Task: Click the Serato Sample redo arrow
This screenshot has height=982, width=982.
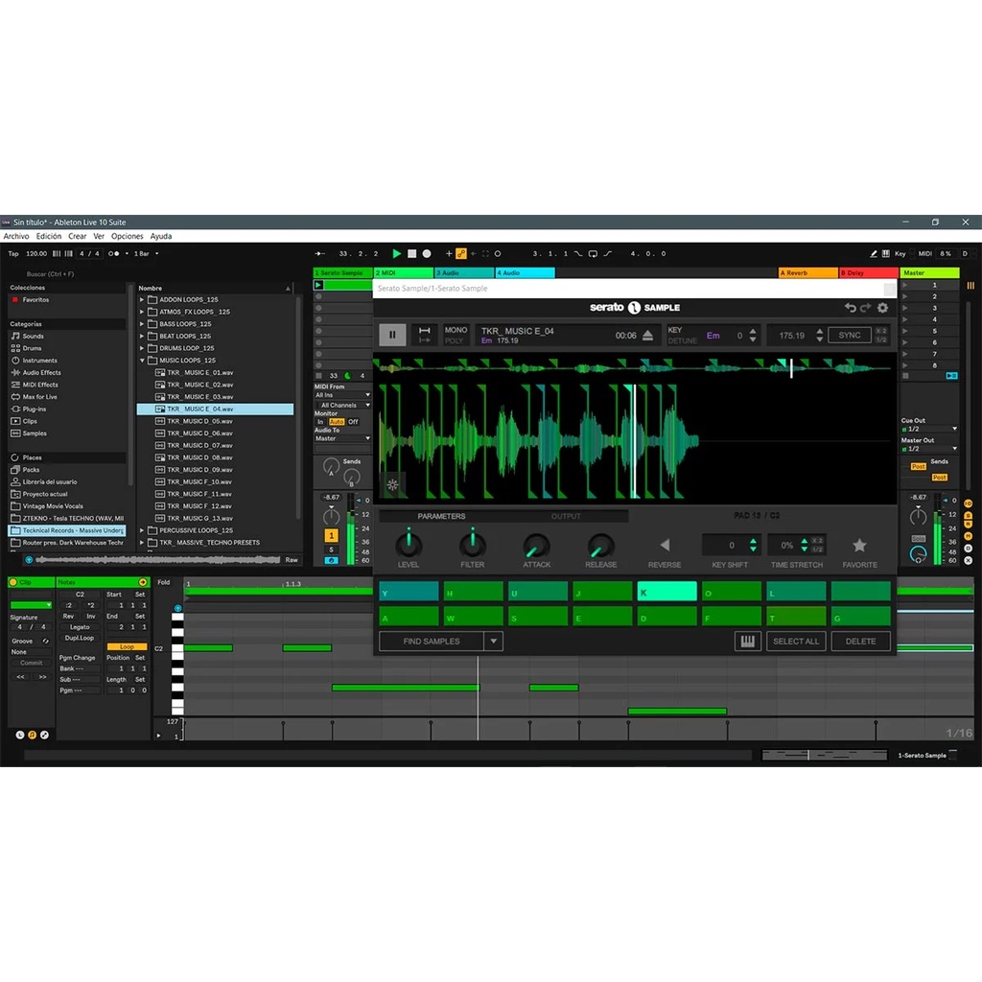Action: (x=866, y=308)
